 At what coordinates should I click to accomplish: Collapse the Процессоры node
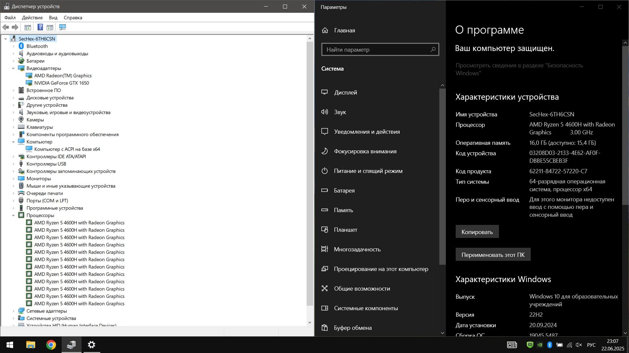pos(13,215)
